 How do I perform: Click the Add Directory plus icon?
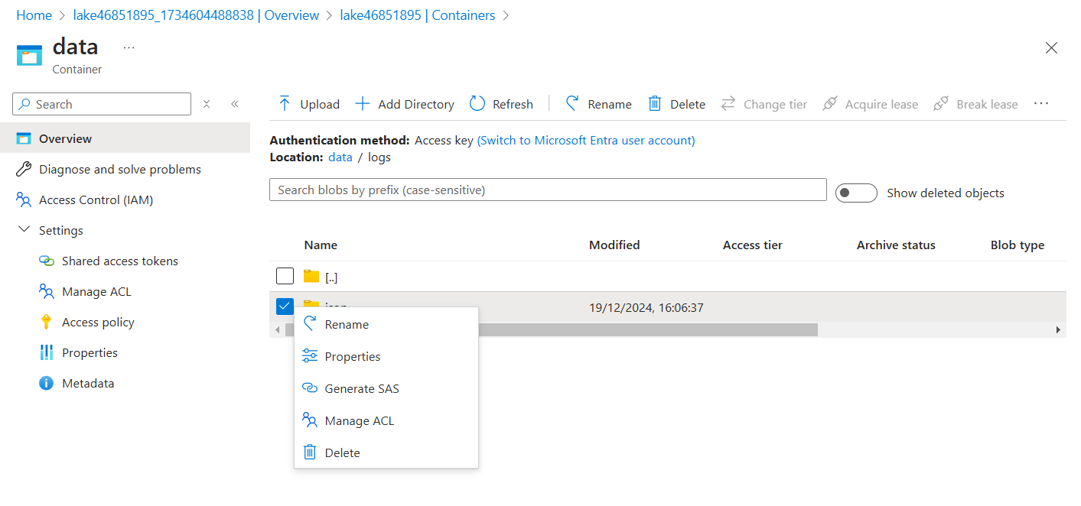(363, 104)
